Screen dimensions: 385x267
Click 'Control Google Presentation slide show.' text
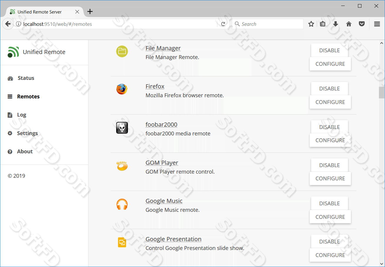tap(195, 248)
